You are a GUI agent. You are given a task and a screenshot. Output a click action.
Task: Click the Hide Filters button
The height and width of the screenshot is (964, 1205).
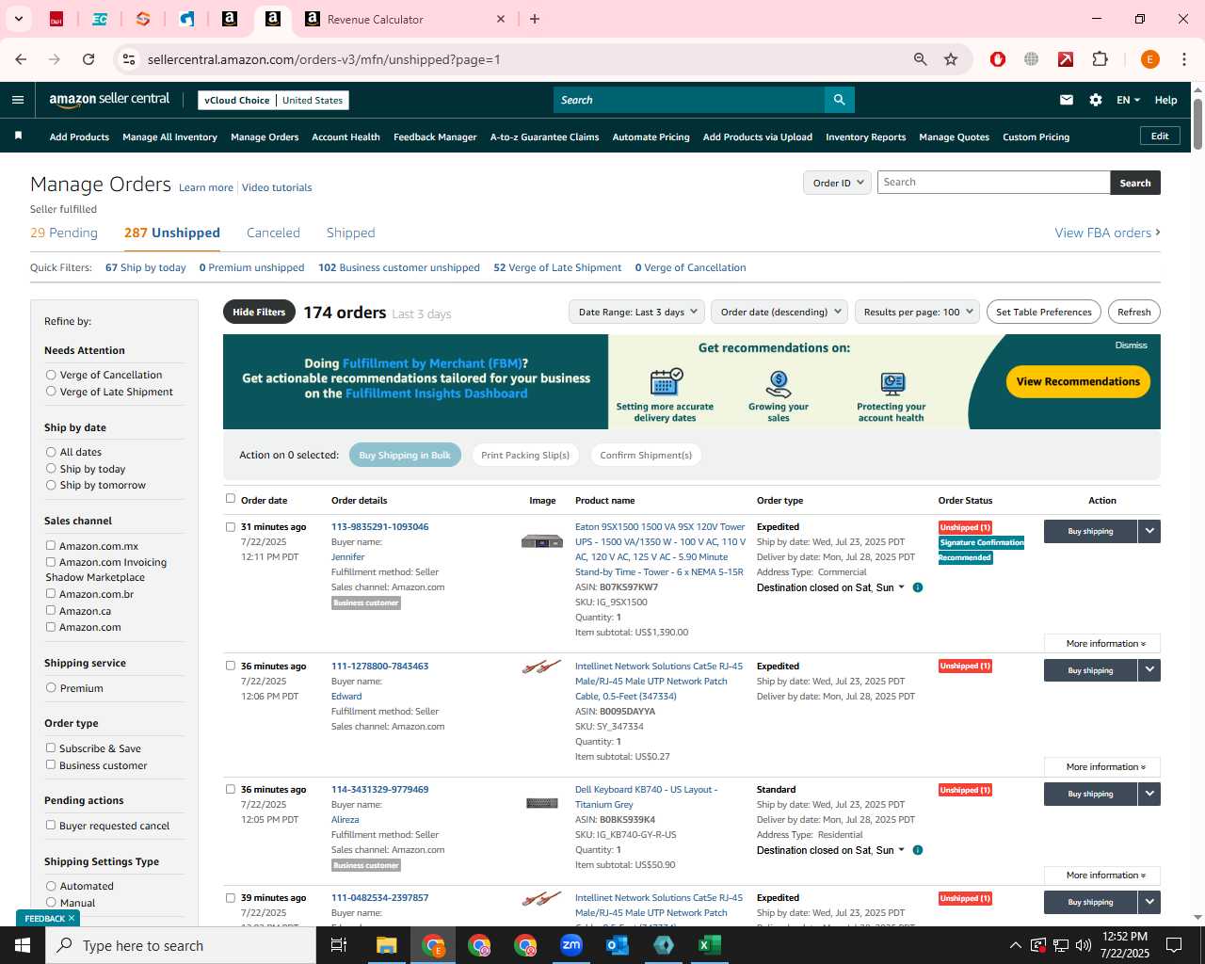[259, 312]
